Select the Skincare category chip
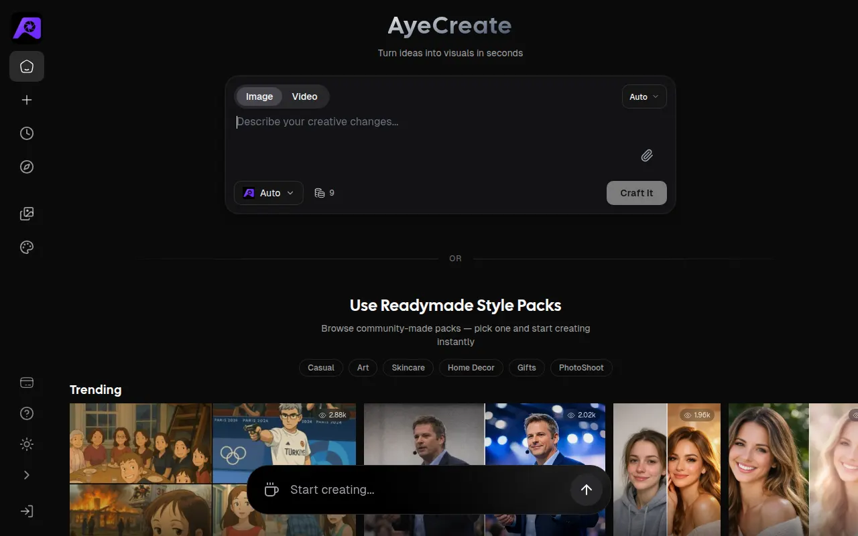 pos(408,368)
